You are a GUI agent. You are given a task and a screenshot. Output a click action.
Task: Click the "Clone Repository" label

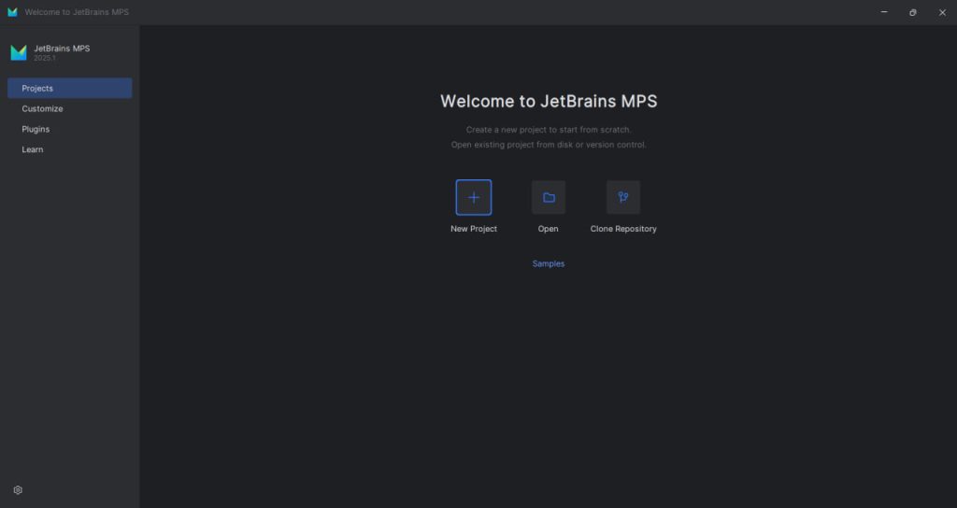click(x=623, y=229)
